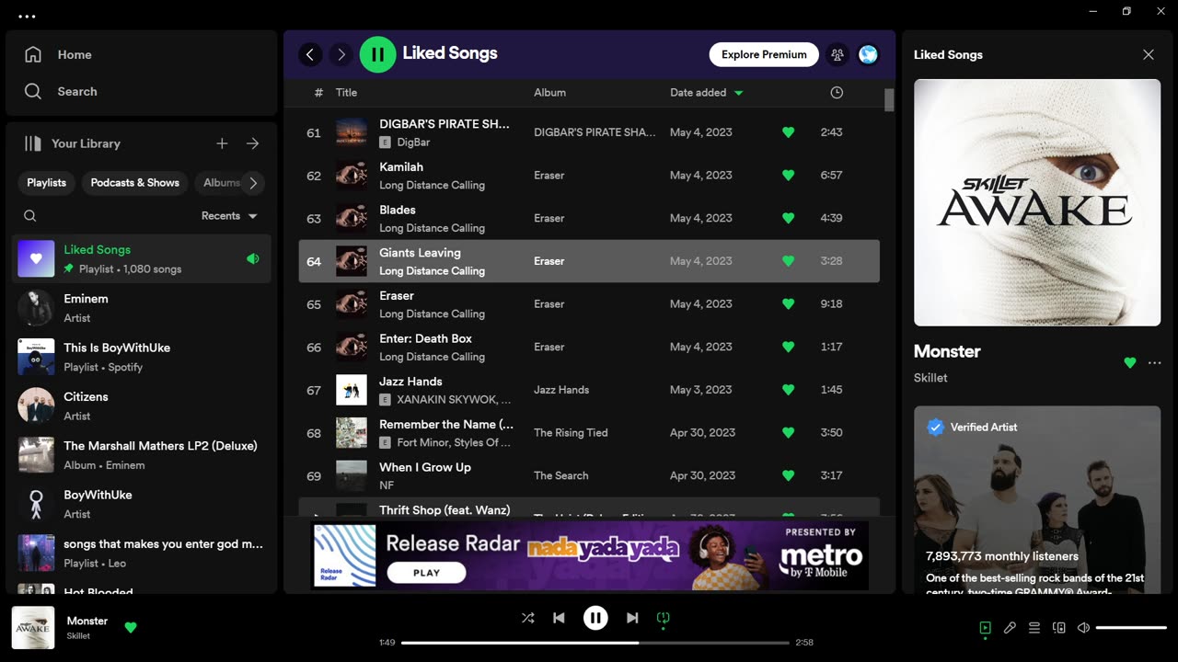
Task: Toggle the Now Playing view button
Action: tap(985, 628)
